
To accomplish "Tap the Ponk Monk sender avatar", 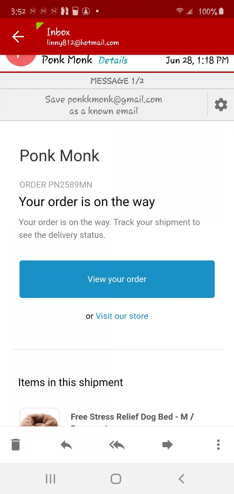I will 21,60.
